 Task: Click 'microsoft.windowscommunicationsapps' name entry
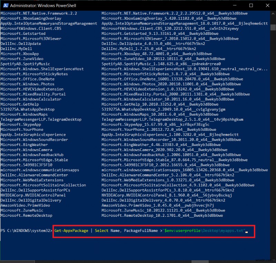click(x=40, y=170)
